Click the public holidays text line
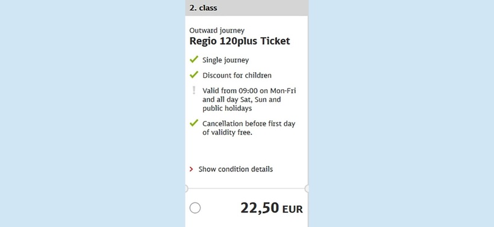 (227, 108)
